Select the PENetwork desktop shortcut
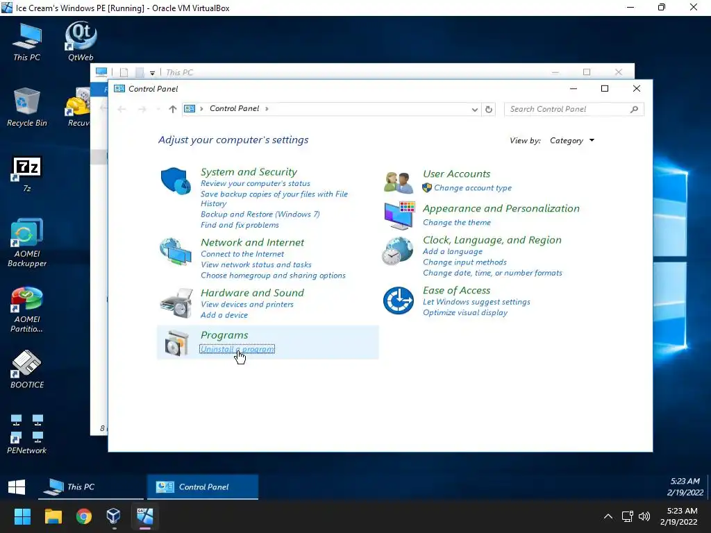This screenshot has width=711, height=533. 27,434
